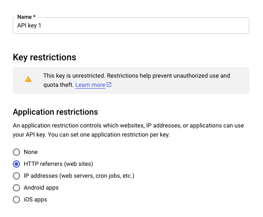Click the "IP addresses (web servers, cron jobs, etc.)" label
Viewport: 263px width, 217px height.
point(79,176)
